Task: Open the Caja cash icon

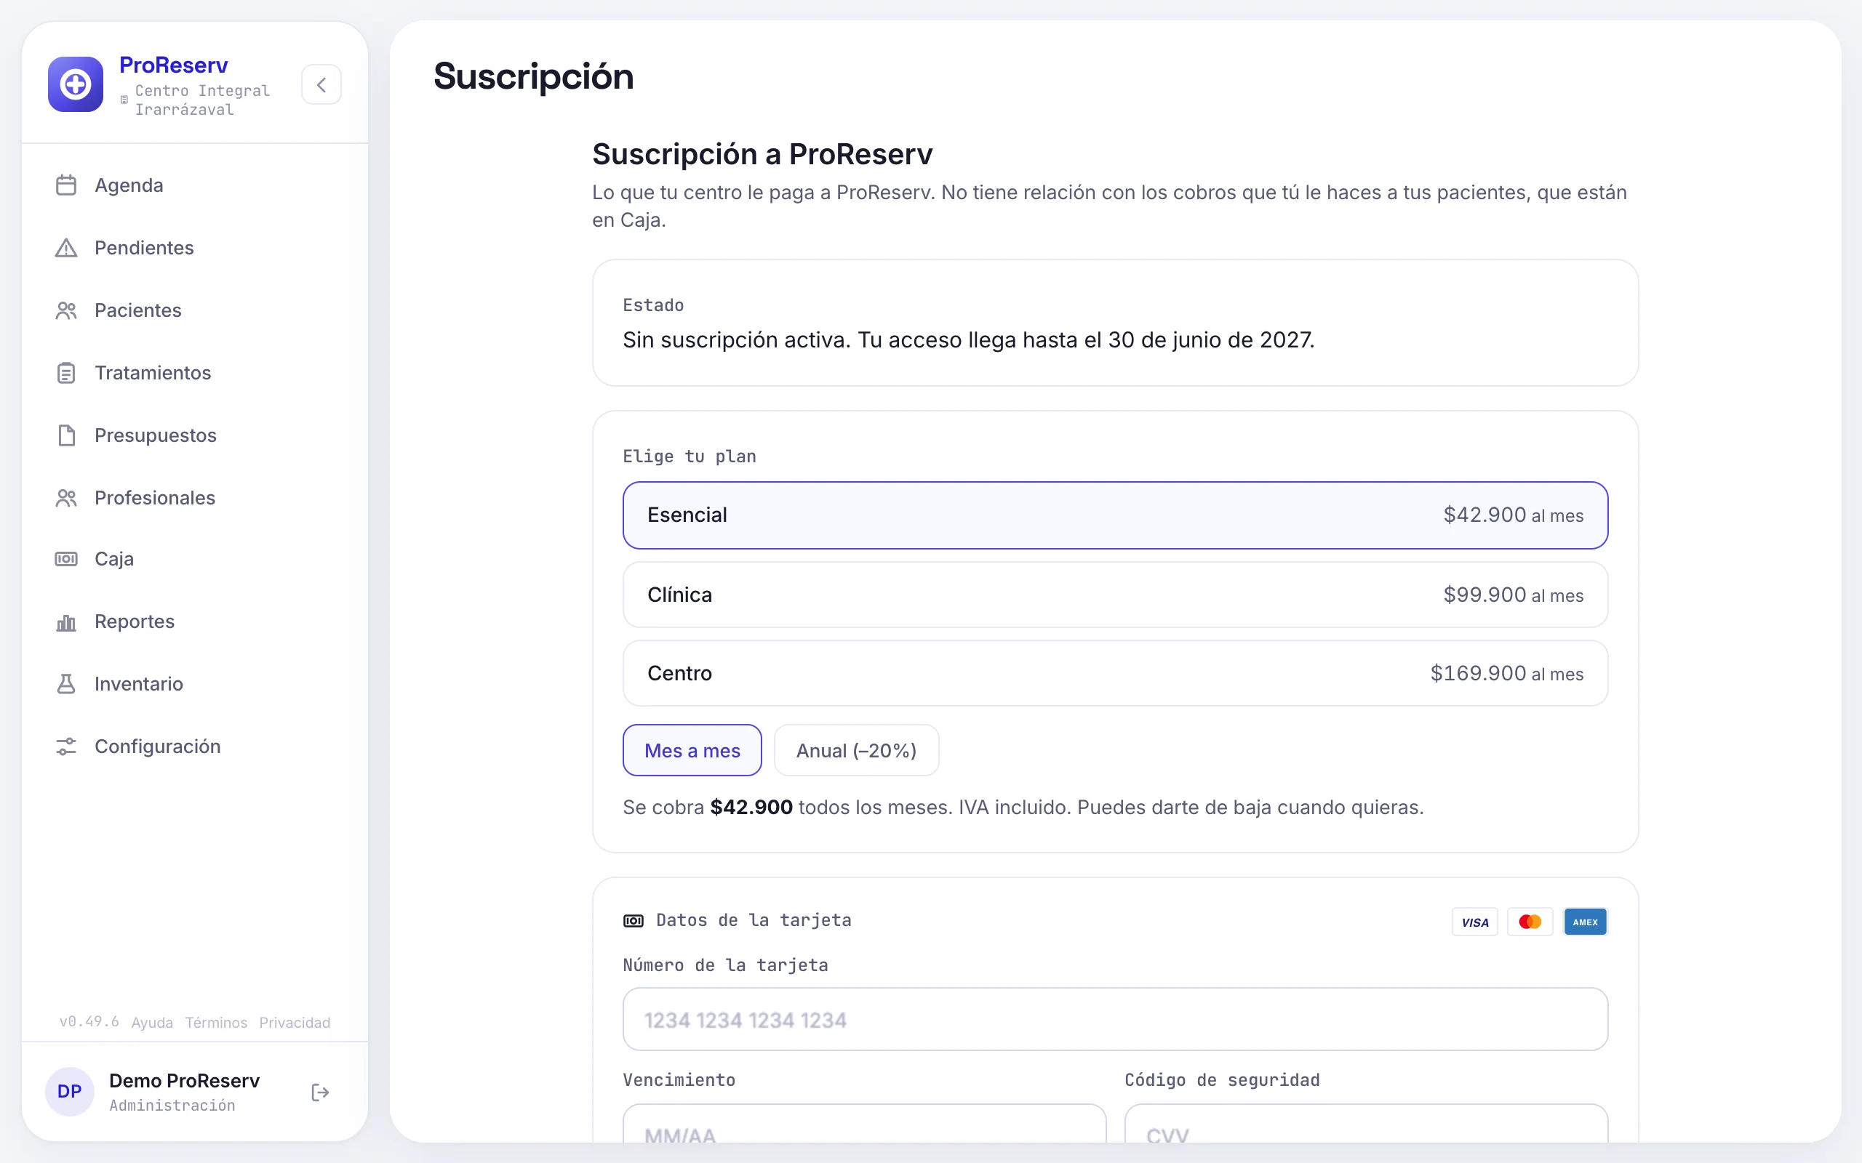Action: [x=66, y=559]
